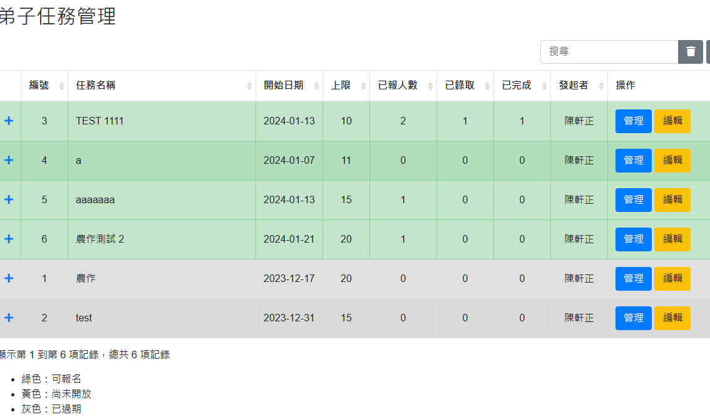Click 管理 button for TEST 1111
The width and height of the screenshot is (710, 417).
coord(633,121)
